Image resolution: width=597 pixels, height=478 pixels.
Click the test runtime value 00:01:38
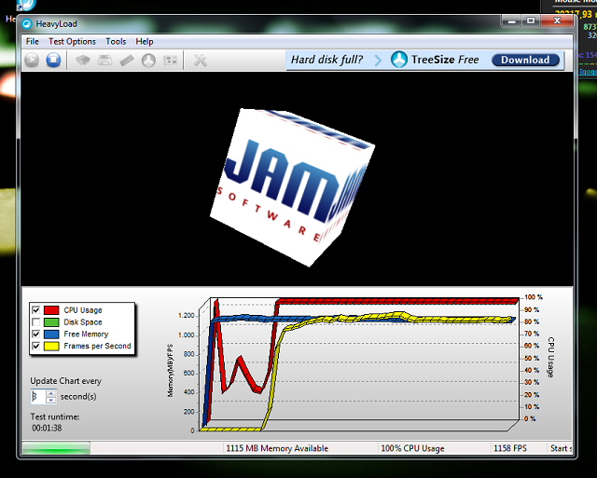pos(47,428)
